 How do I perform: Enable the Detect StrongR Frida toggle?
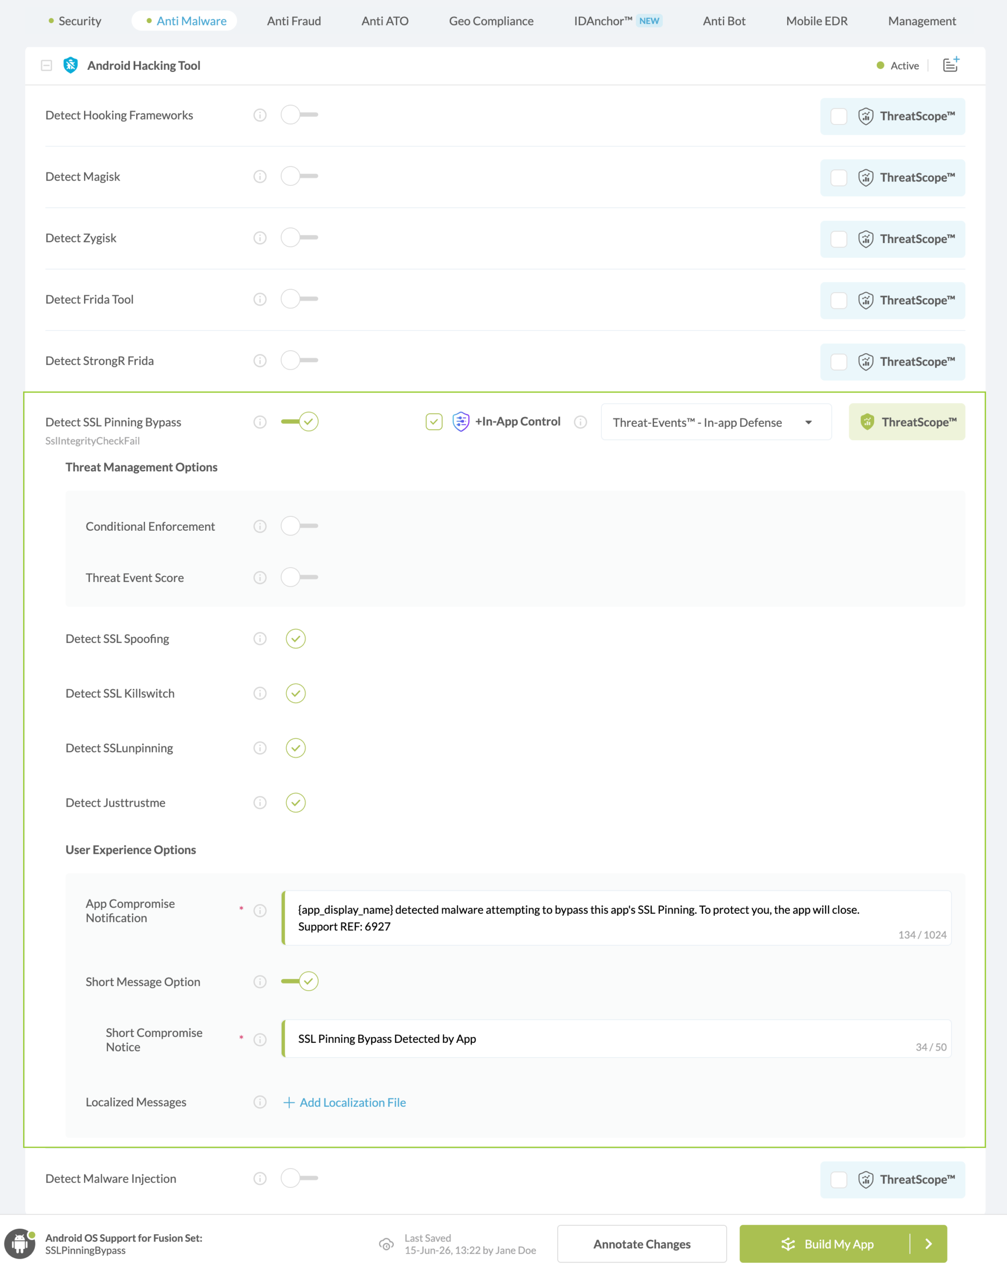(x=299, y=360)
